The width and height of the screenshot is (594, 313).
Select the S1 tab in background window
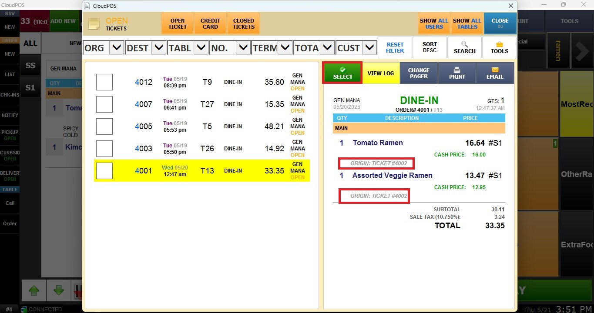(x=30, y=88)
